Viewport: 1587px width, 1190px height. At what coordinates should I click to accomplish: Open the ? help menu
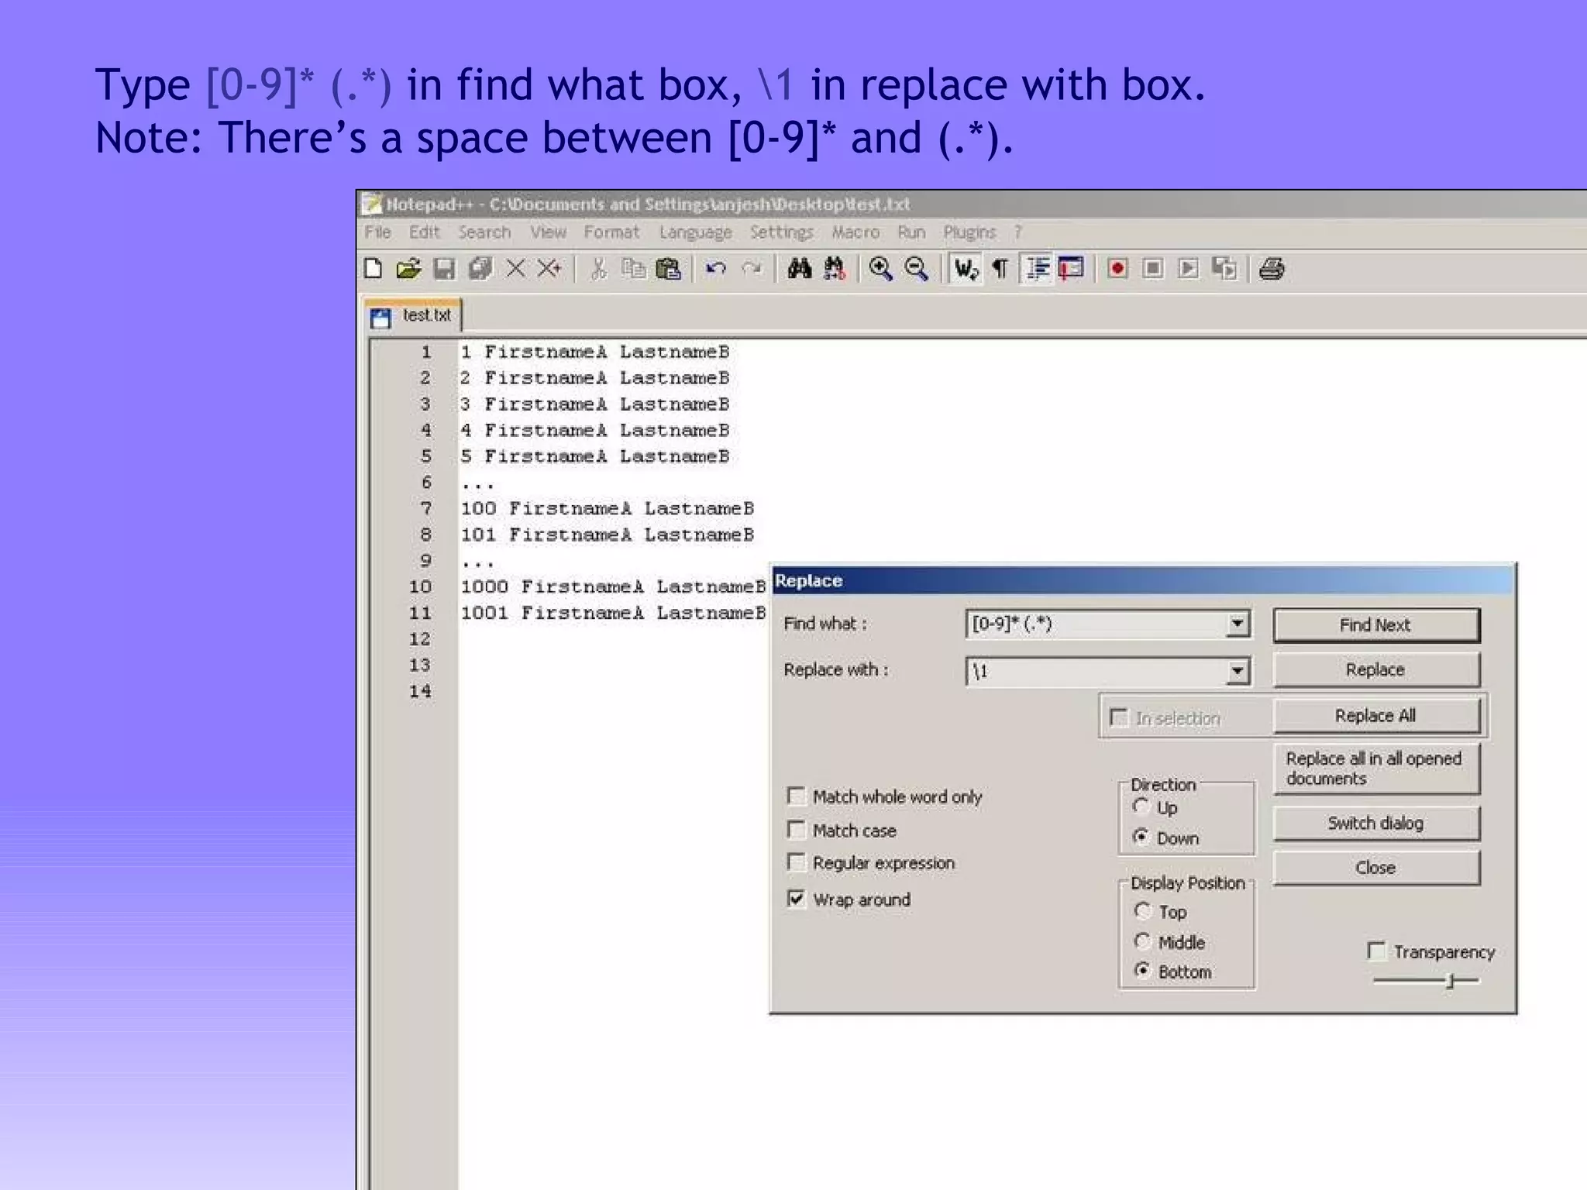click(x=1018, y=232)
